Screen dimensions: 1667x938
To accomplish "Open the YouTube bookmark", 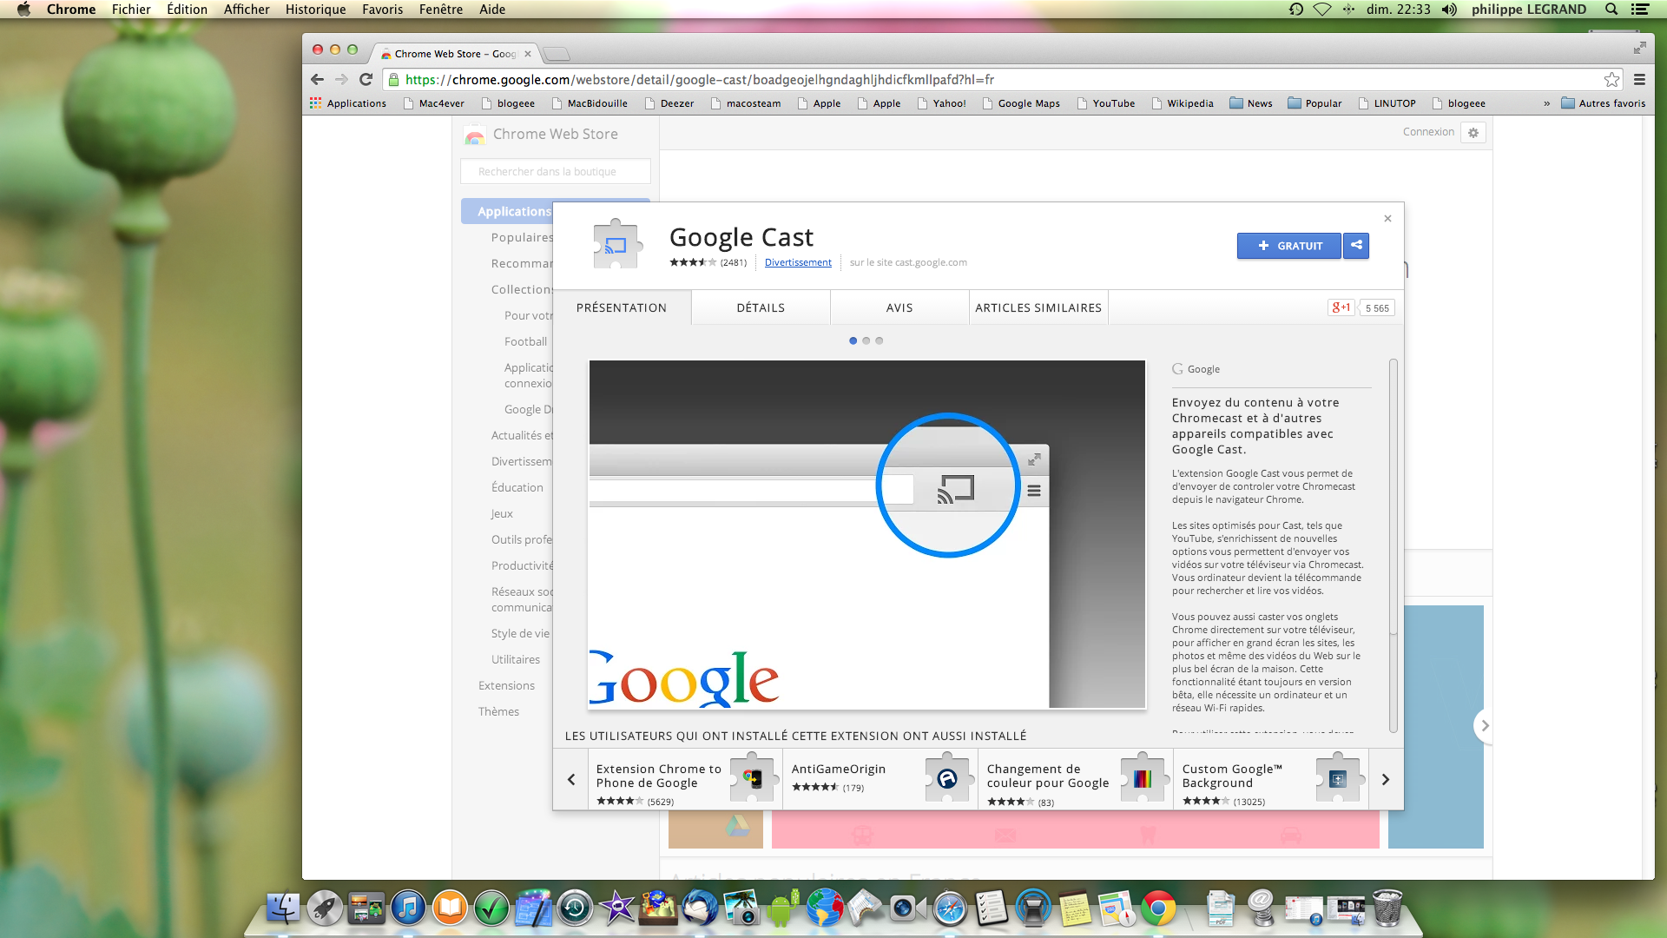I will 1105,103.
